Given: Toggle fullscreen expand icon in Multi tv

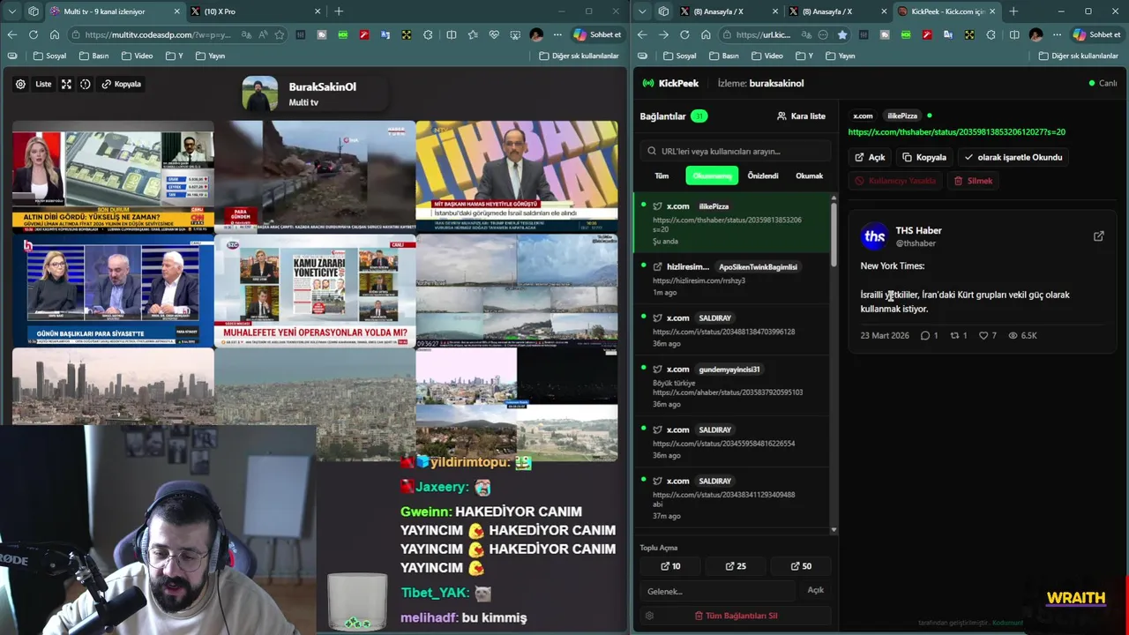Looking at the screenshot, I should point(66,84).
